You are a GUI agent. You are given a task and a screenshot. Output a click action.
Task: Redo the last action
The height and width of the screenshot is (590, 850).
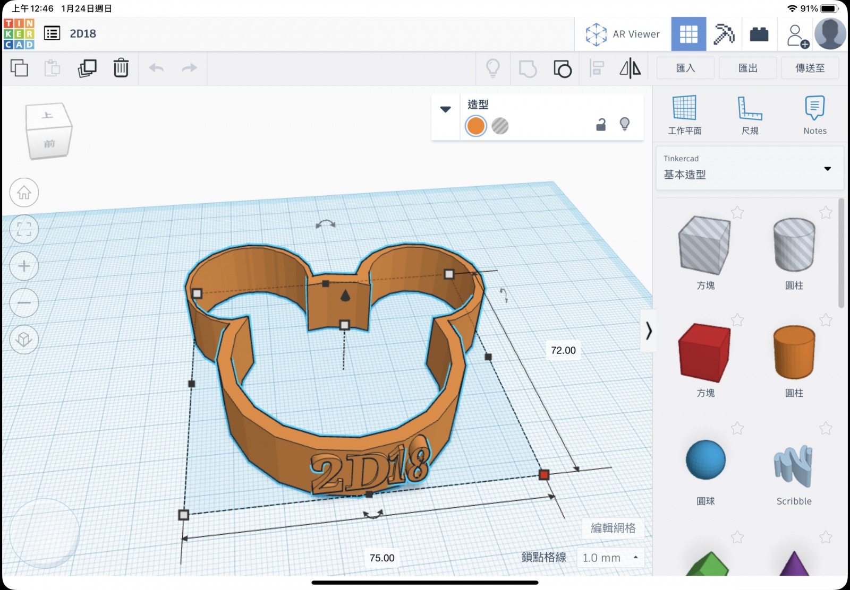[x=189, y=68]
